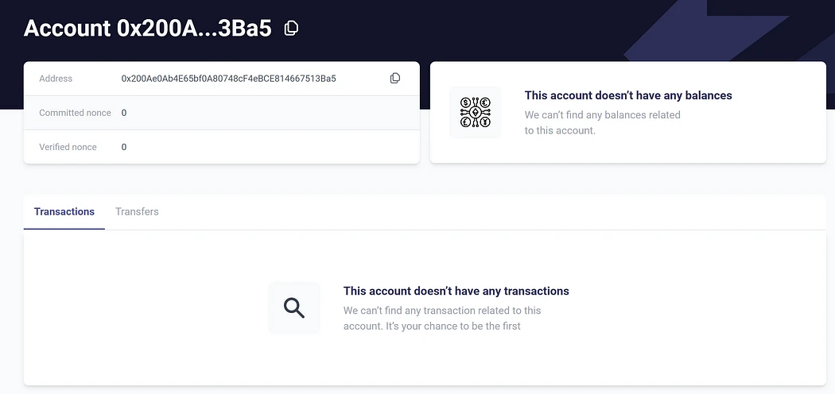The image size is (835, 394).
Task: Click the Committed nonce label
Action: pos(75,113)
